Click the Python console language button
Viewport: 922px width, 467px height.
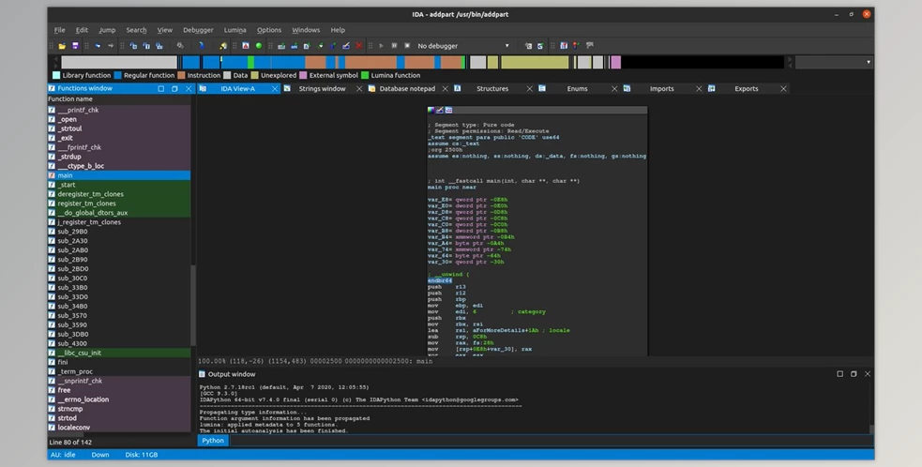tap(213, 441)
